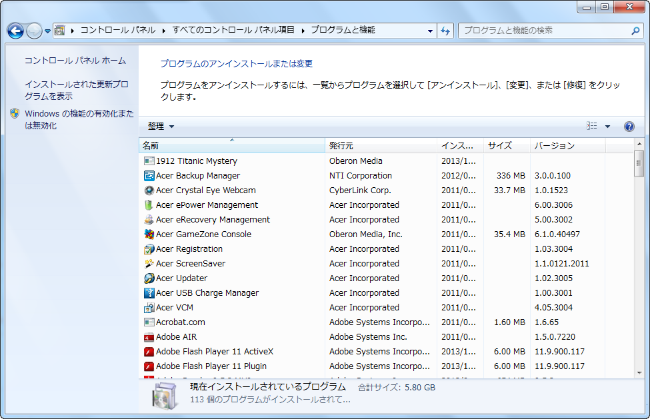The image size is (650, 419).
Task: Select the Oberon Media, Inc. publisher cell
Action: (365, 234)
